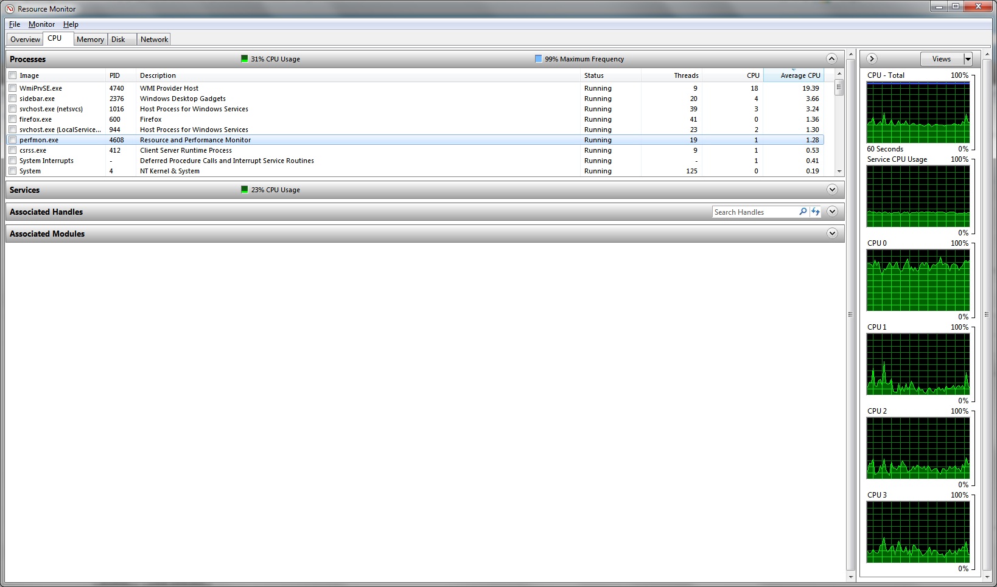Expand the Associated Handles section
Screen dimensions: 997x587
832,212
